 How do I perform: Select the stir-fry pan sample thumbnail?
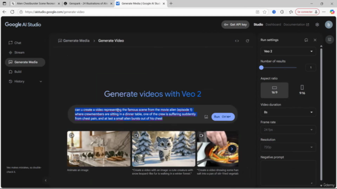pyautogui.click(x=217, y=149)
